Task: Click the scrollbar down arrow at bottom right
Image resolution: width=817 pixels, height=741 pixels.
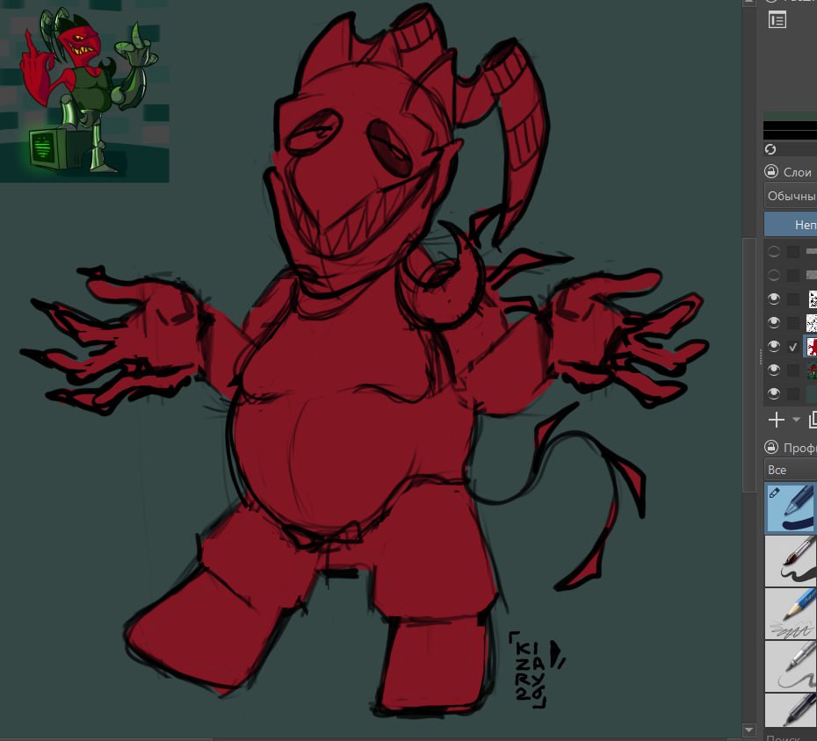Action: coord(749,730)
